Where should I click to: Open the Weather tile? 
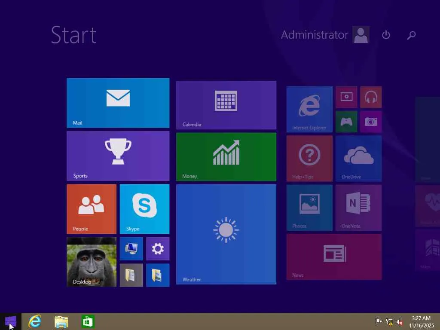(x=226, y=234)
